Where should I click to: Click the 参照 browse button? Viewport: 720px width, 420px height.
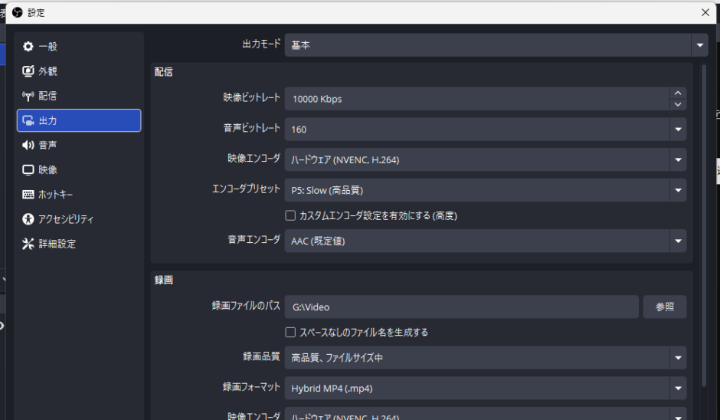(x=664, y=307)
